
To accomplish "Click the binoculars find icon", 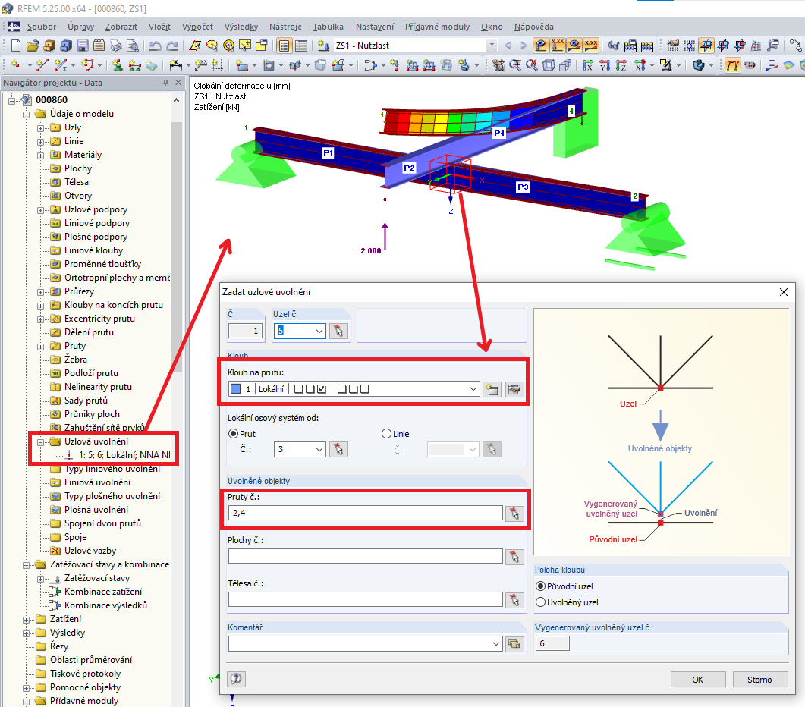I will click(614, 46).
